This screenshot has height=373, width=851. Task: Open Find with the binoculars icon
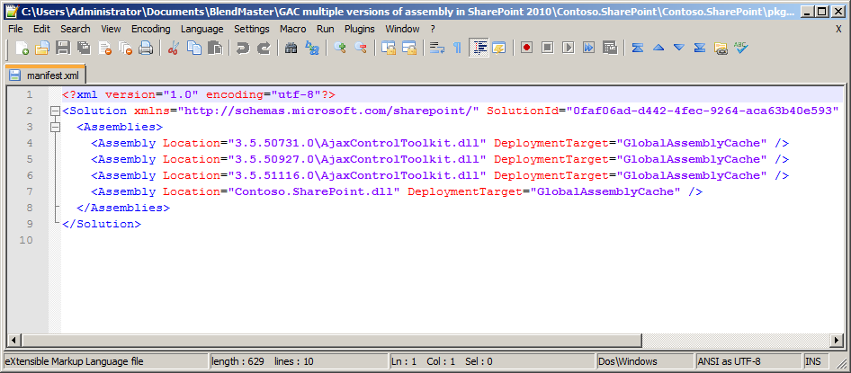point(291,49)
